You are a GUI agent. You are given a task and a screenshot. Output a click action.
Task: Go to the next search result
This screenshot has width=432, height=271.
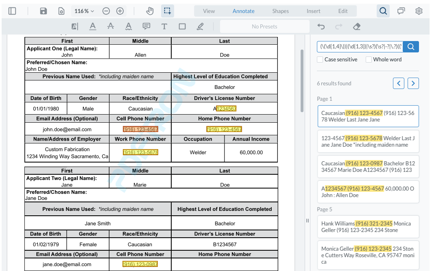(413, 83)
